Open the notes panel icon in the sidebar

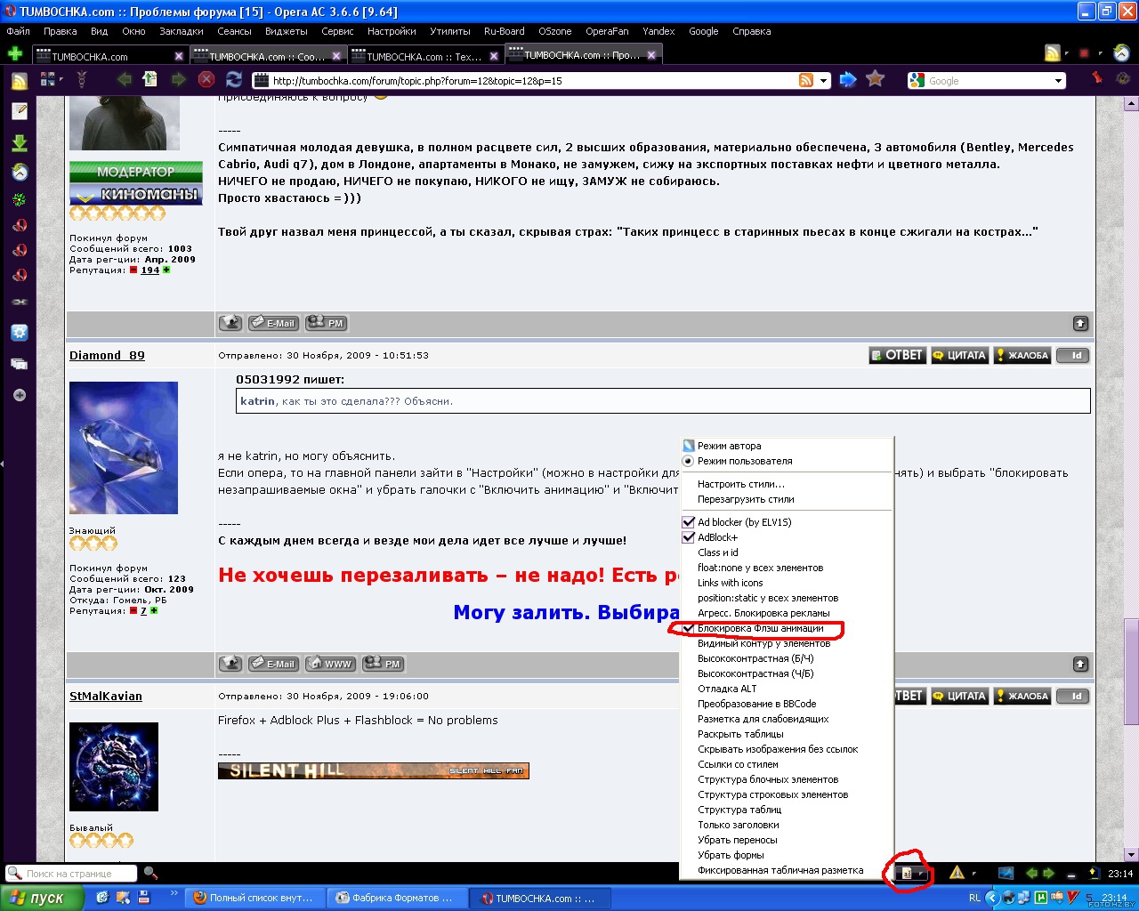(x=20, y=111)
